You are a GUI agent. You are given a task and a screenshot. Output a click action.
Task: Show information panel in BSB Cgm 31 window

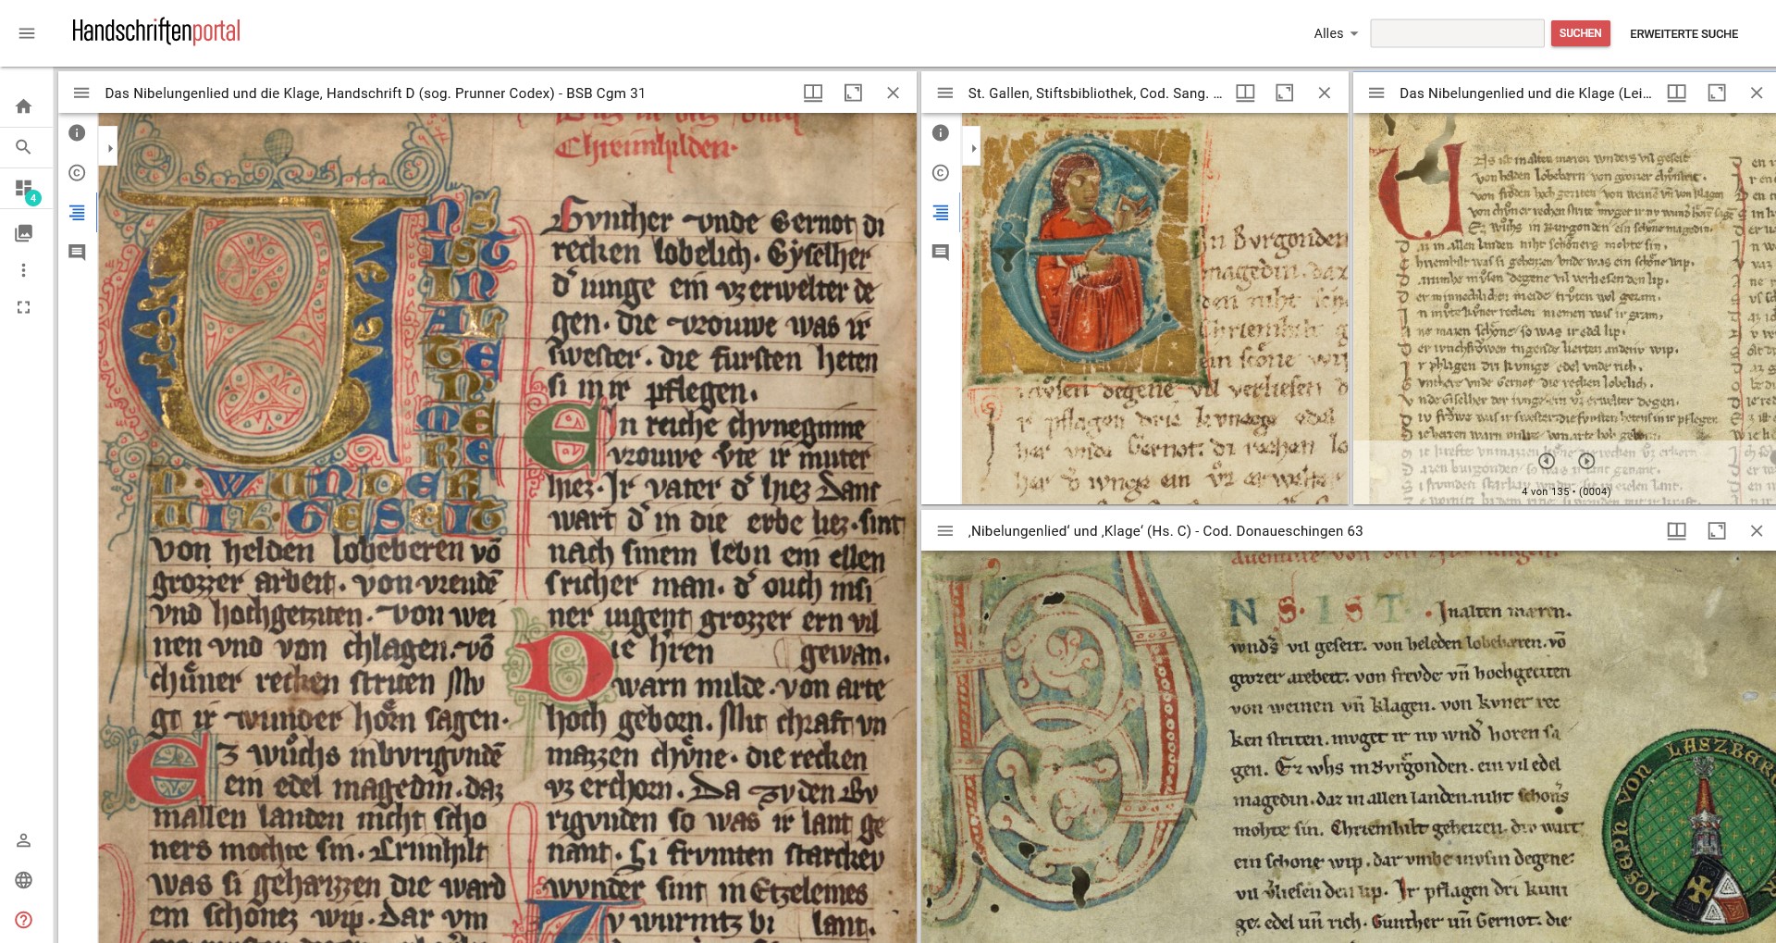point(77,133)
